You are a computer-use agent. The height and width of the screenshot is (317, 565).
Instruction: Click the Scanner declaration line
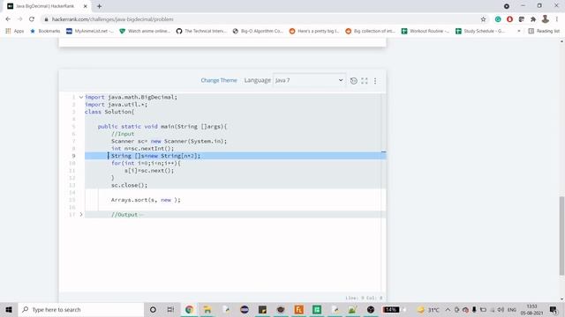(169, 141)
